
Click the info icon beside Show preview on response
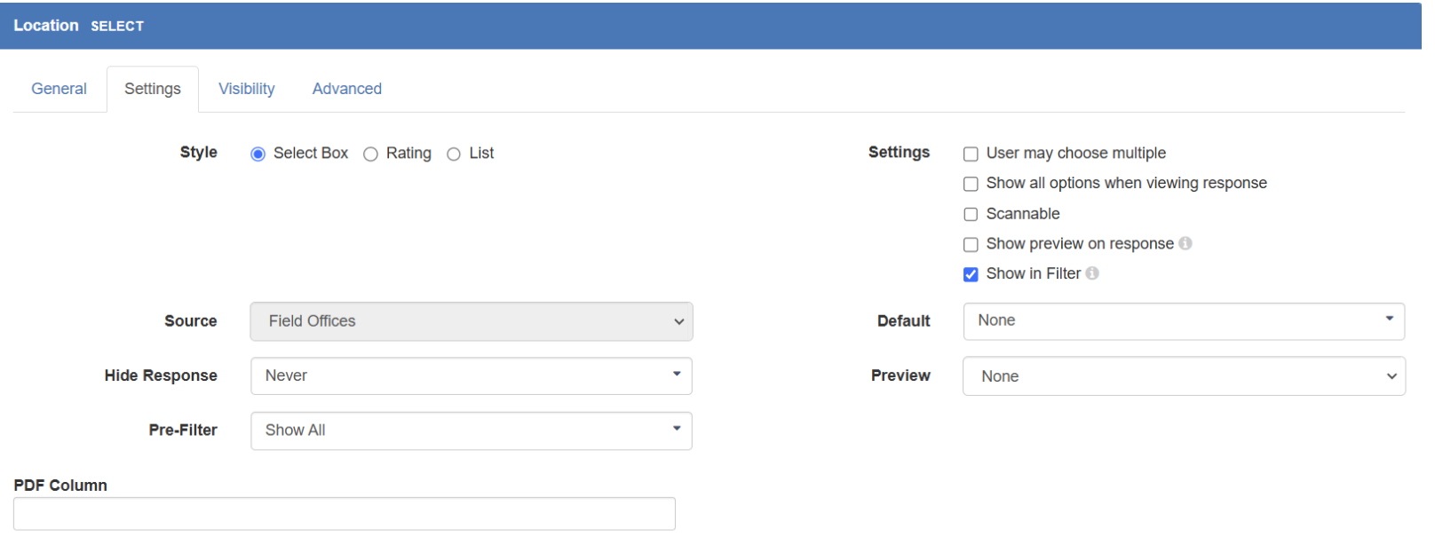coord(1185,243)
